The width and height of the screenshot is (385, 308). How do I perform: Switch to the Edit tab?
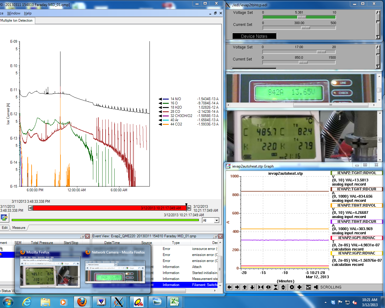[5, 228]
